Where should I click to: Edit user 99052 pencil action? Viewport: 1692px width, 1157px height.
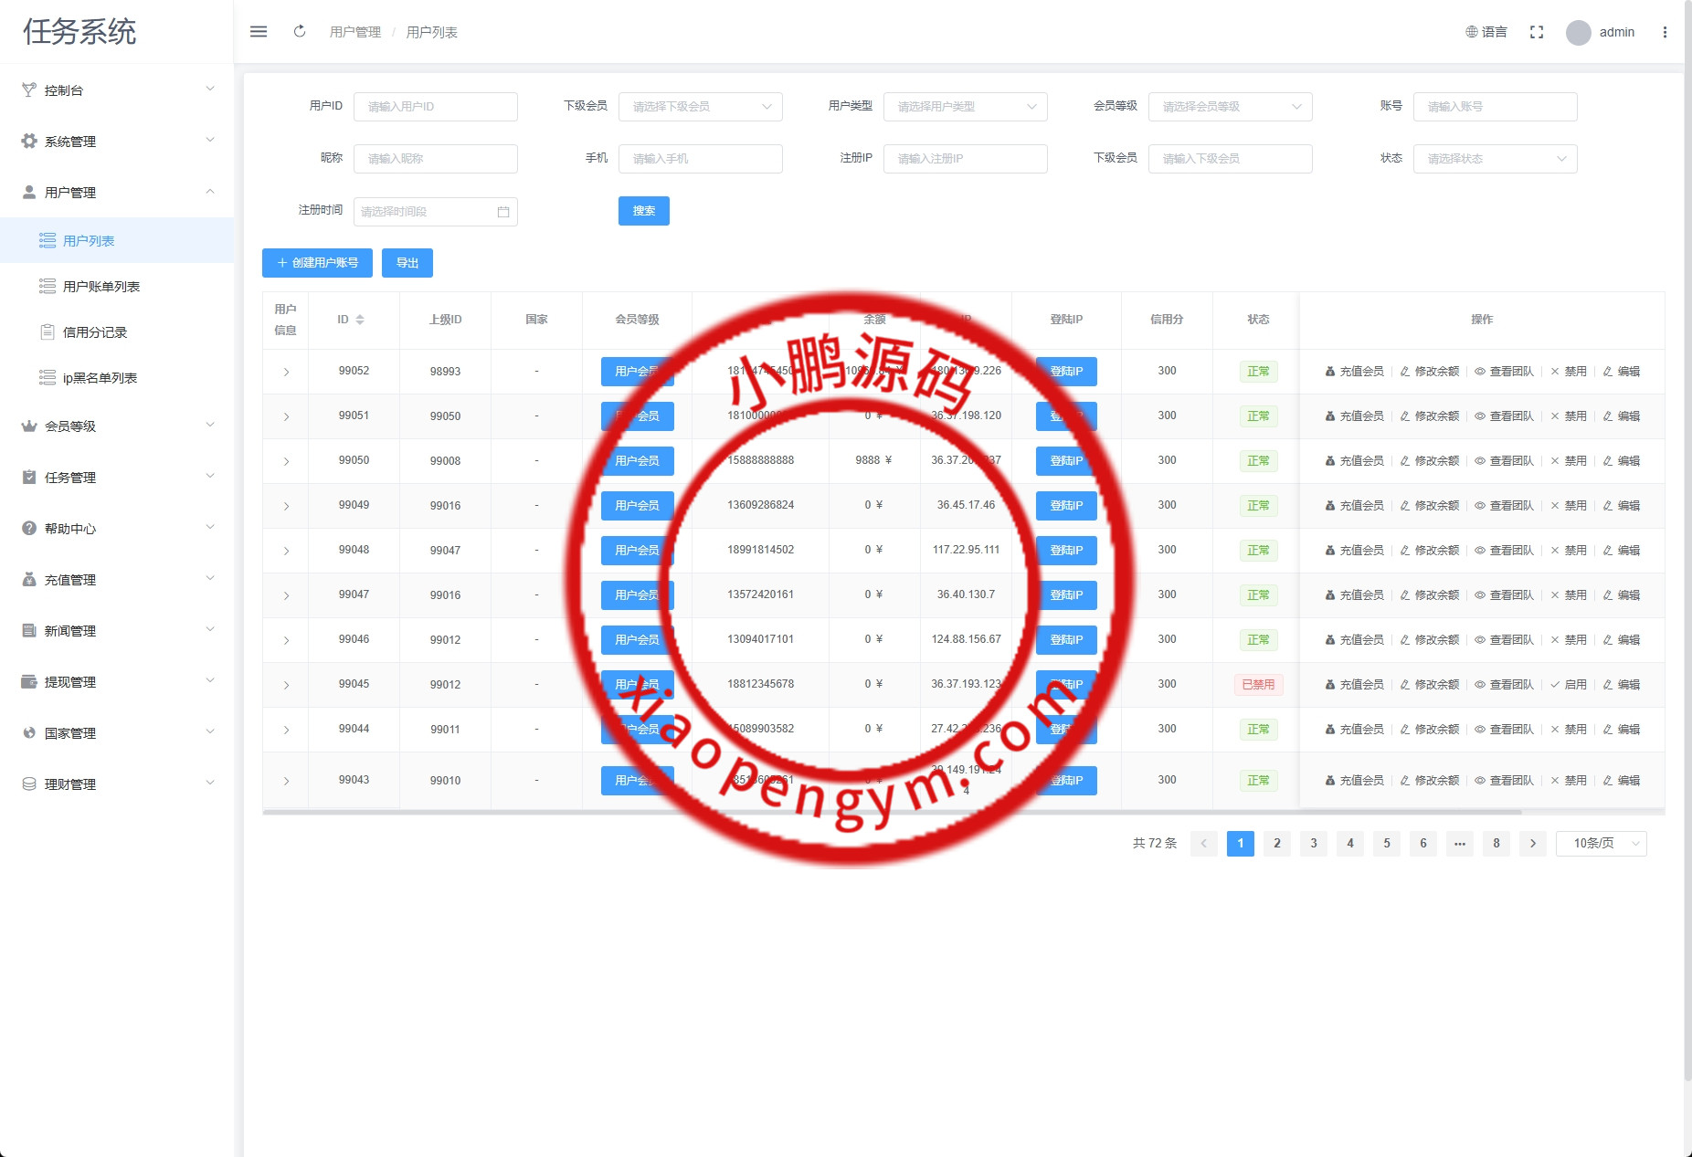[1622, 372]
